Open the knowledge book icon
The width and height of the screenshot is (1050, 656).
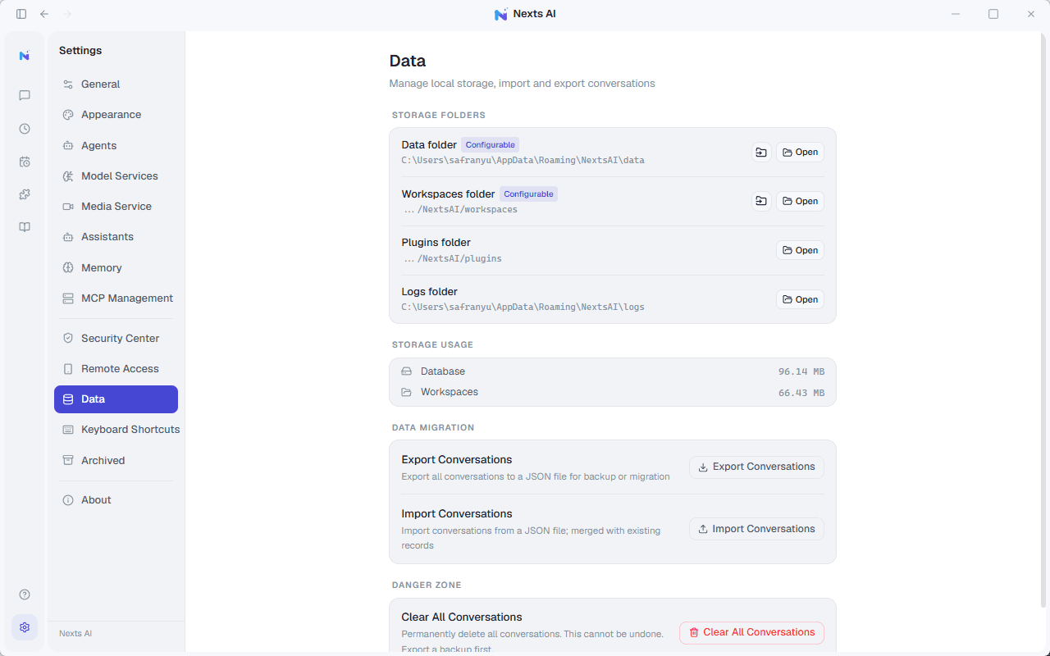(x=25, y=227)
